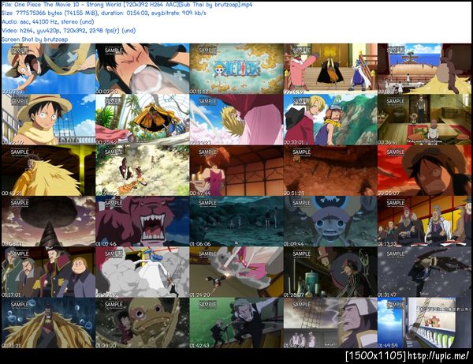The height and width of the screenshot is (364, 473).
Task: Click the 01:02:46 timestamp label
Action: tap(106, 244)
